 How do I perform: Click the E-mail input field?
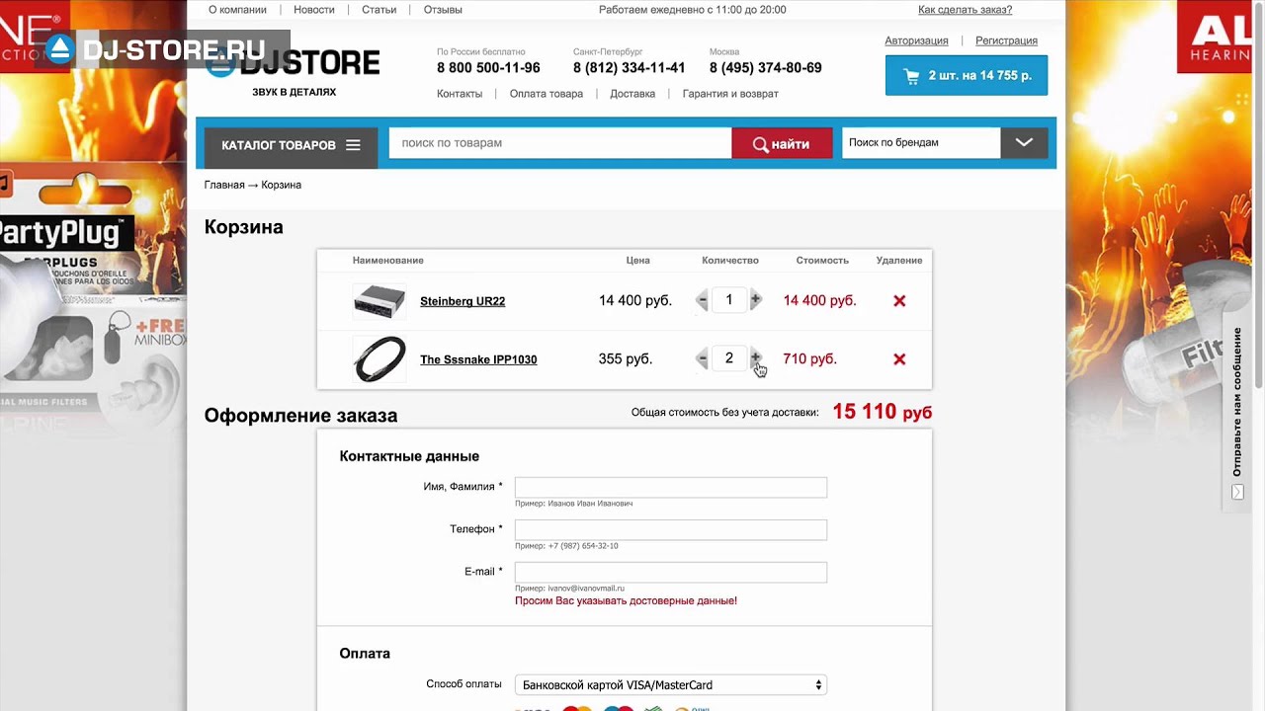[x=671, y=572]
